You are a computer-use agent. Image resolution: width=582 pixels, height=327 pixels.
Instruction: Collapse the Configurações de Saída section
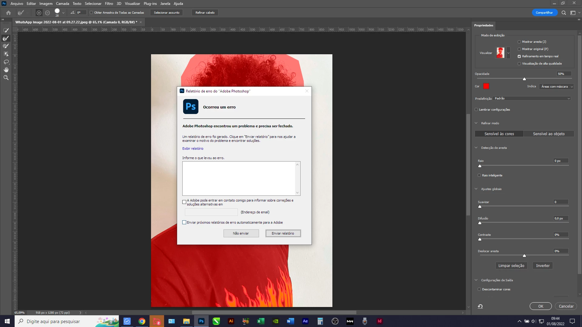pos(476,280)
